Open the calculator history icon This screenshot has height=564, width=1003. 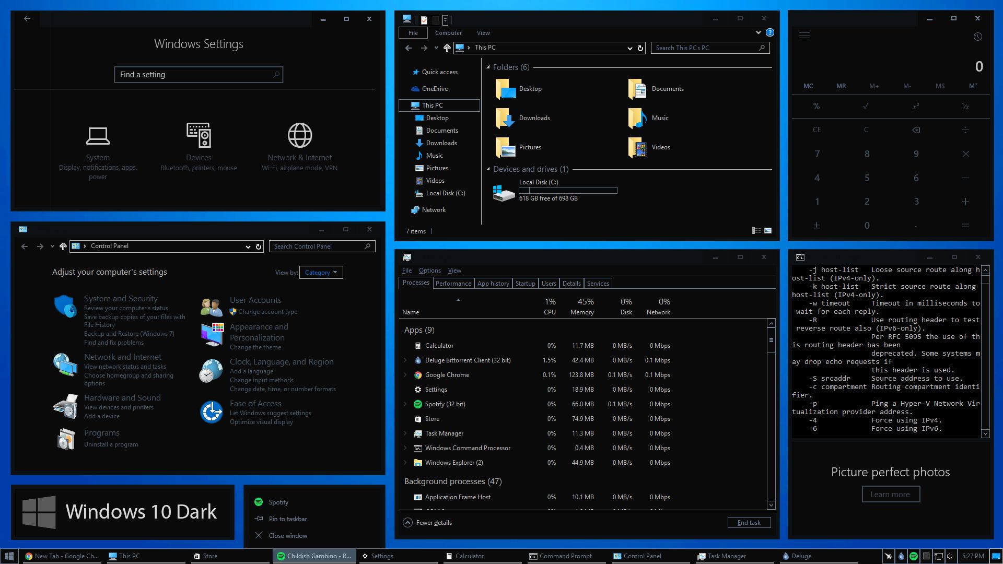pyautogui.click(x=977, y=37)
